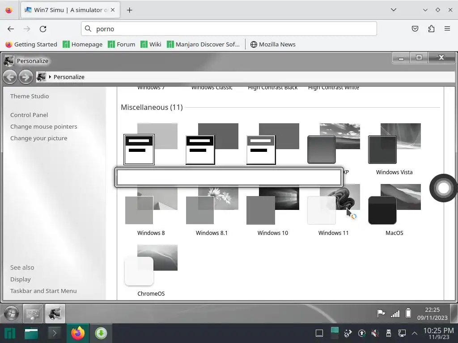Switch to Firefox in host taskbar

click(78, 333)
